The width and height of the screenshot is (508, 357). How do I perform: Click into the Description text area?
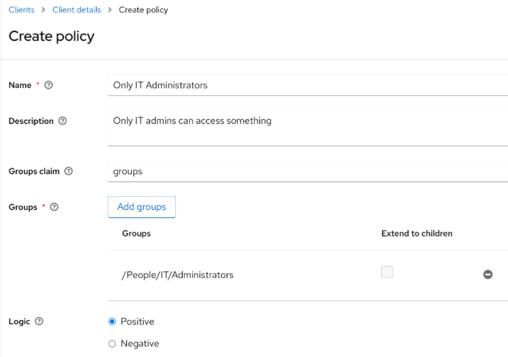click(x=308, y=128)
